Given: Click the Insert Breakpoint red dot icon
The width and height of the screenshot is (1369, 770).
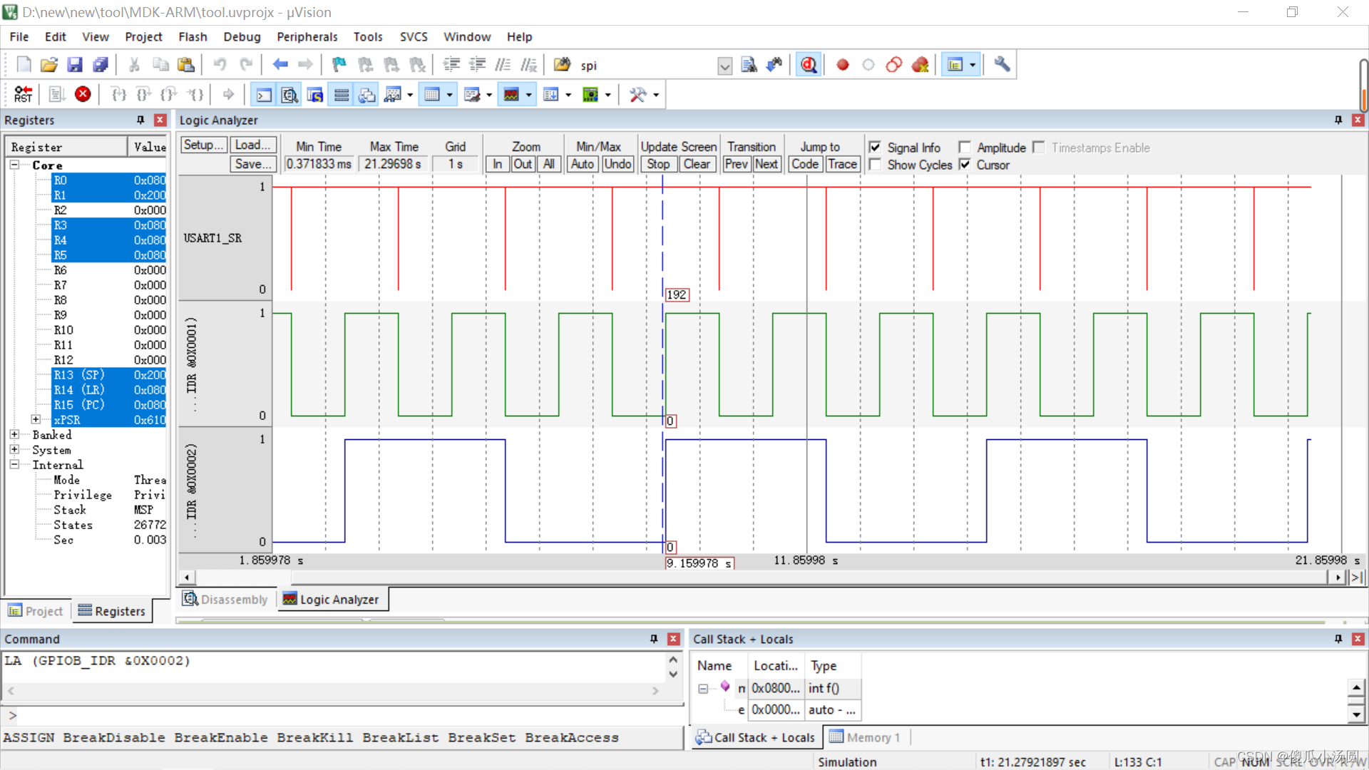Looking at the screenshot, I should point(842,65).
